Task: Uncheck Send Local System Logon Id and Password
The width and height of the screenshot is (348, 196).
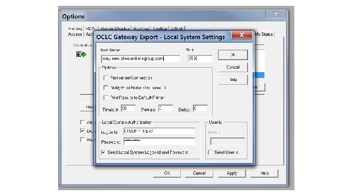Action: pyautogui.click(x=103, y=152)
